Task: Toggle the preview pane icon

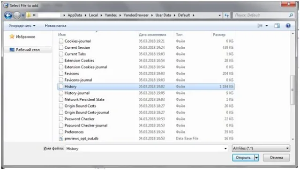Action: tap(277, 26)
